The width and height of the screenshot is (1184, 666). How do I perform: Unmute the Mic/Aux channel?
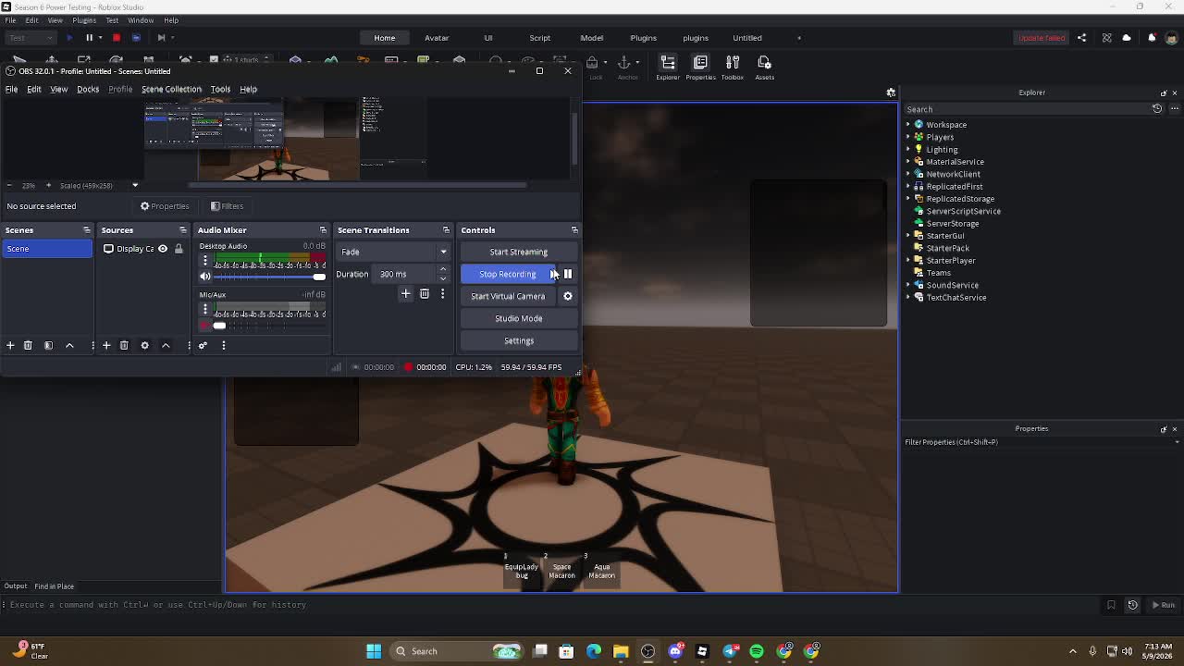pyautogui.click(x=205, y=326)
